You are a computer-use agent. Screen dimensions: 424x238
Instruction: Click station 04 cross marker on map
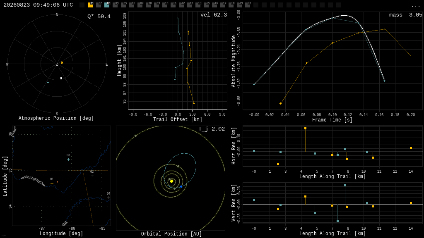(x=108, y=198)
